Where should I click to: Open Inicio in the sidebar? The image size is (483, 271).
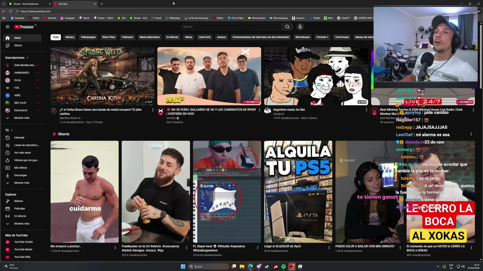tap(23, 38)
